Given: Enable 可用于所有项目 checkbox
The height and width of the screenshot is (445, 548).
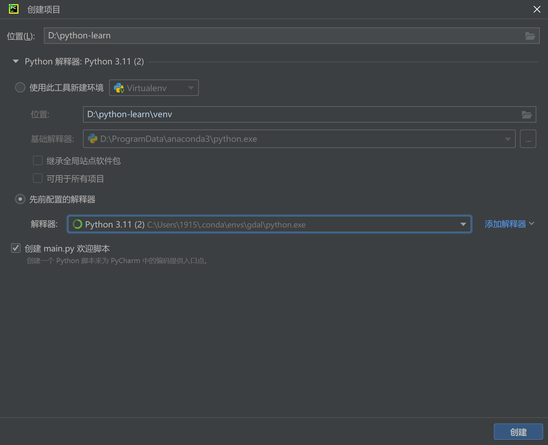Looking at the screenshot, I should (x=38, y=178).
